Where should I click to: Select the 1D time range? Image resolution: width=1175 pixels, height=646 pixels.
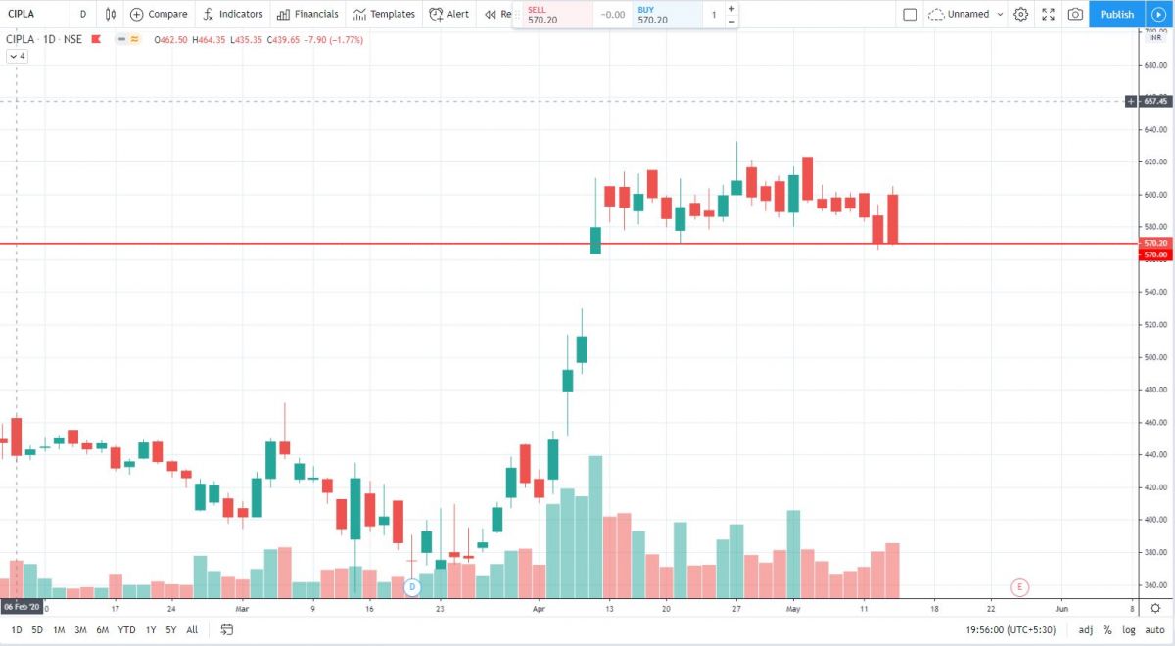click(17, 630)
